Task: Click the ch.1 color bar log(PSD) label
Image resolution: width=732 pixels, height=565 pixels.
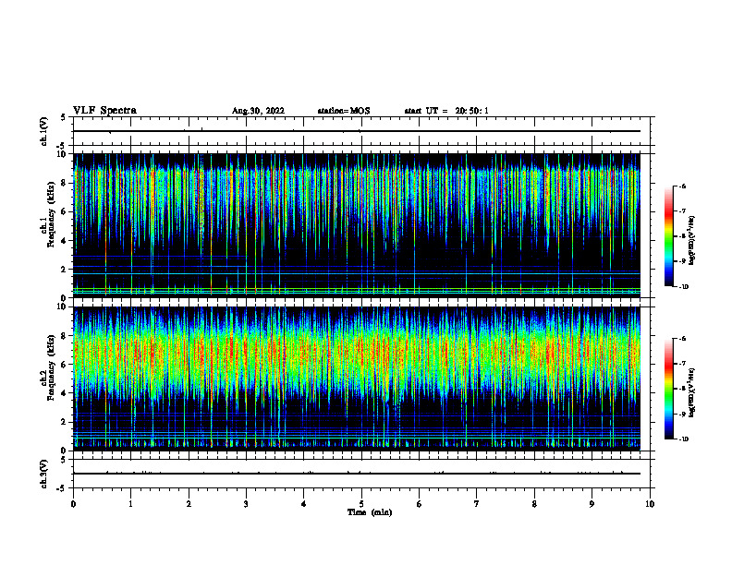Action: click(692, 241)
